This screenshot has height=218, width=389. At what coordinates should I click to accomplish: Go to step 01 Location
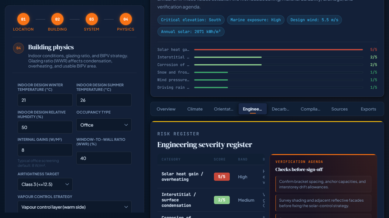[x=23, y=22]
